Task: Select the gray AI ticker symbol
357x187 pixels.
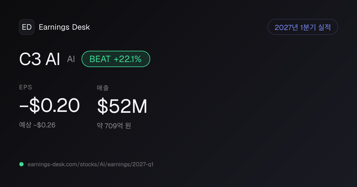Action: click(x=71, y=59)
